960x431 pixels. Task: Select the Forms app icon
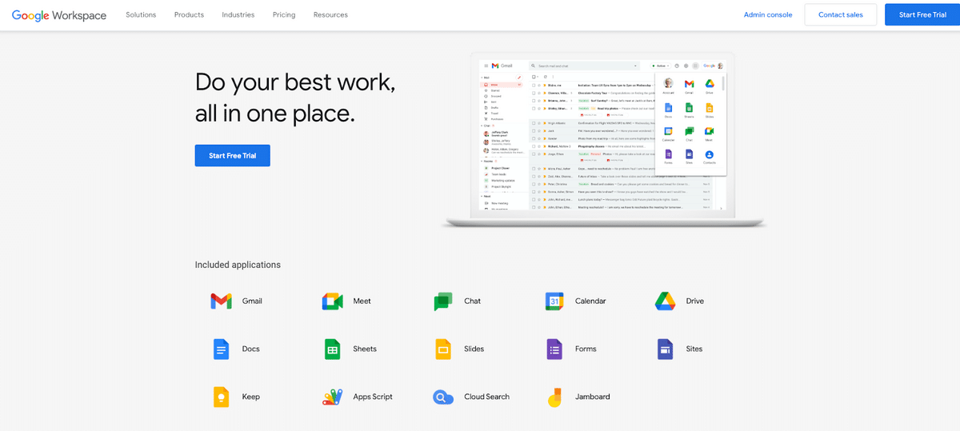click(554, 349)
